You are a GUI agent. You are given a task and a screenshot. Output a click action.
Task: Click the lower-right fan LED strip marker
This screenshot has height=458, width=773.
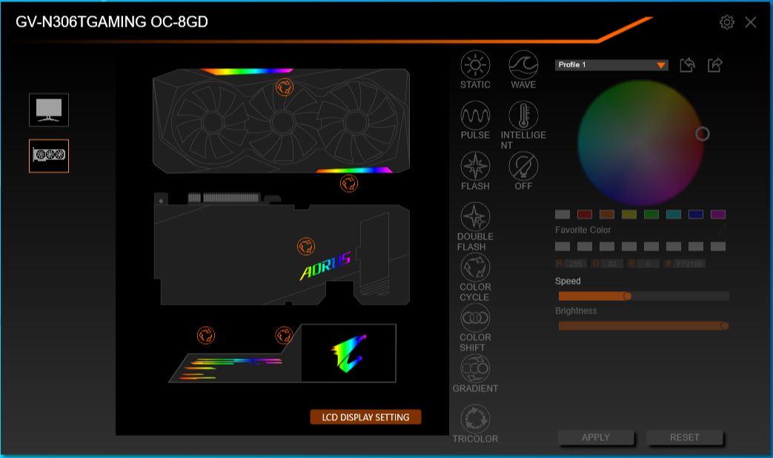(349, 183)
